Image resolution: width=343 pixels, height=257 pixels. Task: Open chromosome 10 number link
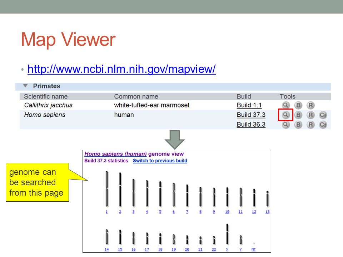pyautogui.click(x=227, y=212)
